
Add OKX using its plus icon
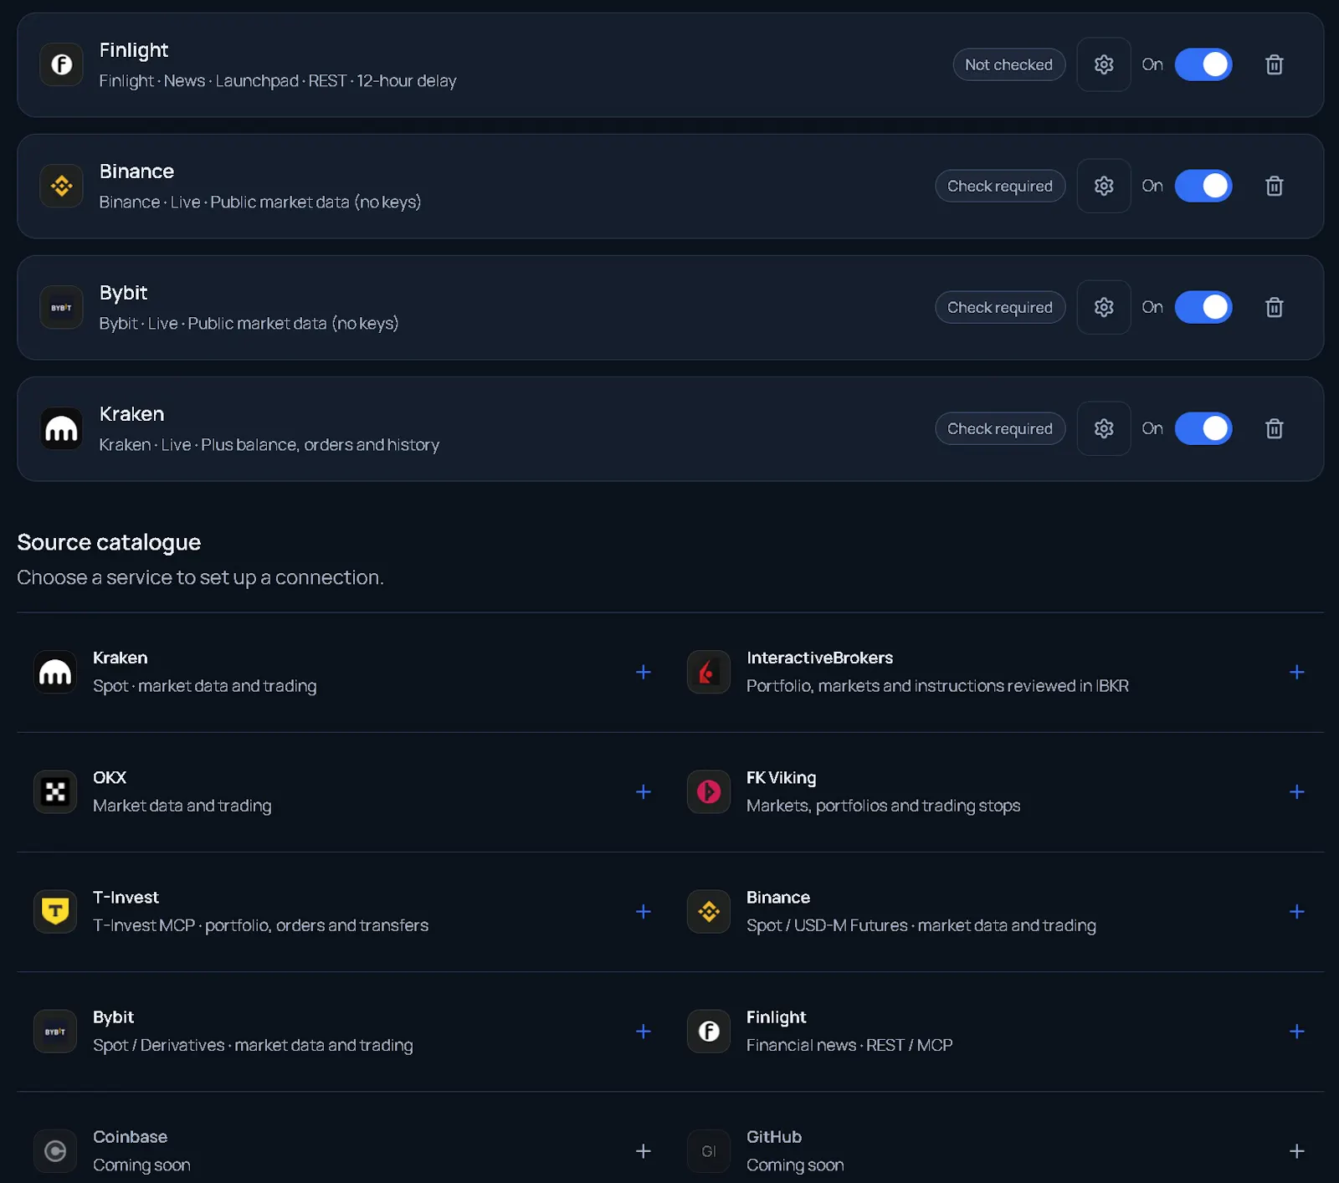[x=643, y=791]
